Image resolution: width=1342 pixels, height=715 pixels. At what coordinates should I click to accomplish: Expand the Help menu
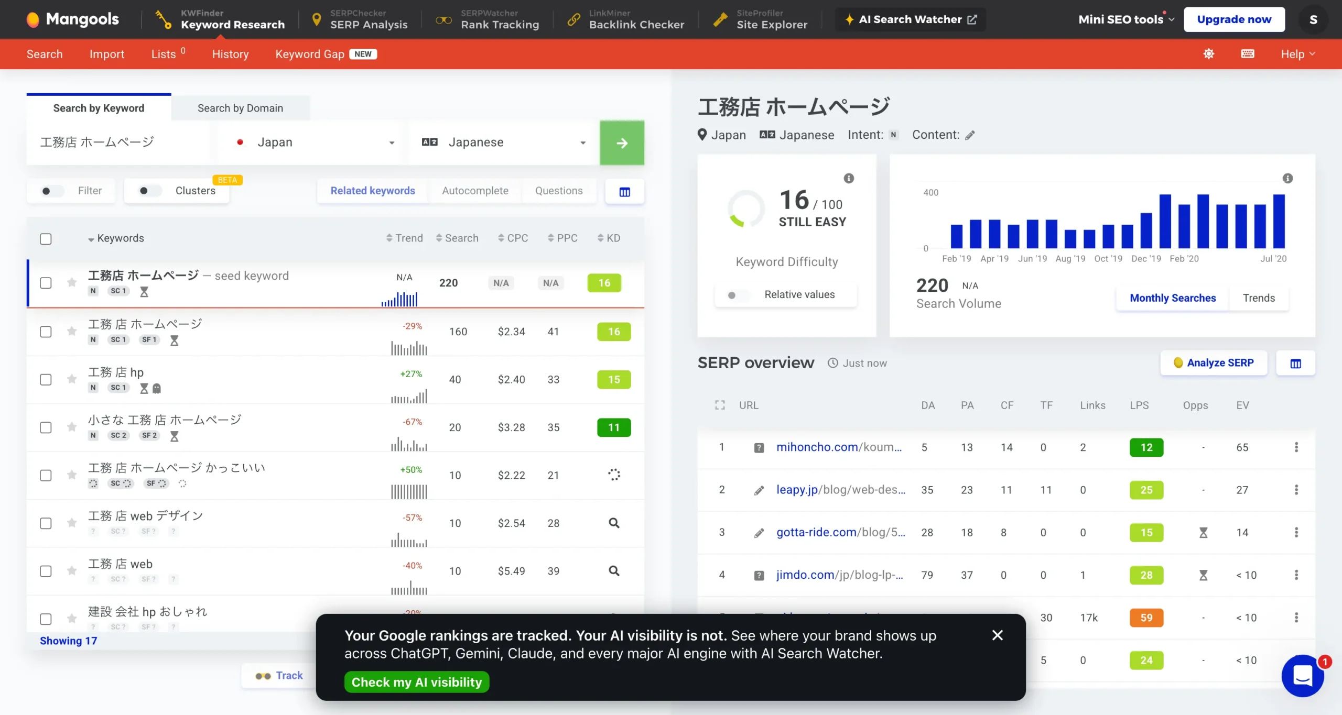(1298, 54)
